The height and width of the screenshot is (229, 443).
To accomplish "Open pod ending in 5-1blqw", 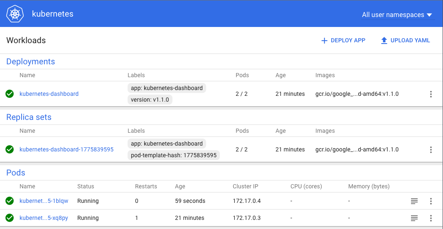I will pos(44,201).
